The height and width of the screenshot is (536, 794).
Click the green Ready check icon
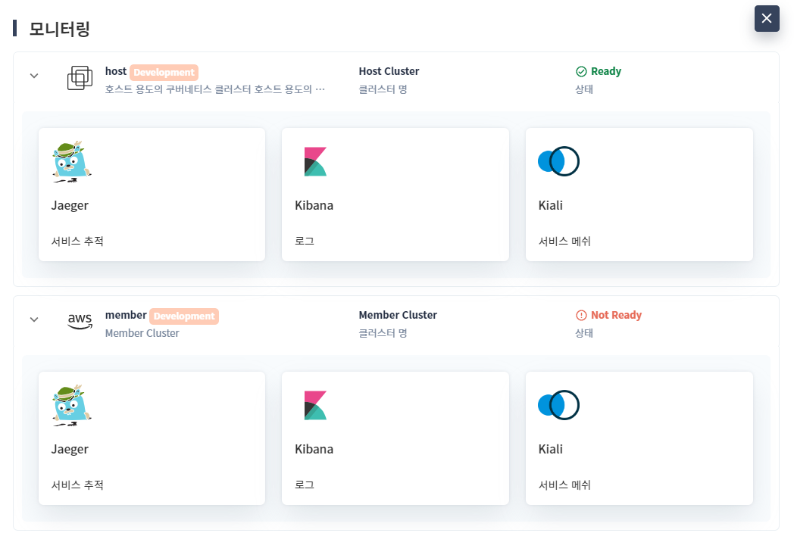tap(581, 72)
